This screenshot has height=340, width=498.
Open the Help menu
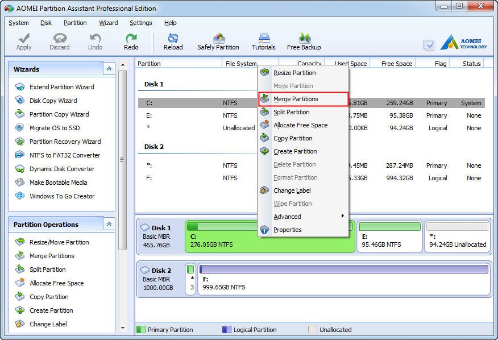click(x=170, y=23)
